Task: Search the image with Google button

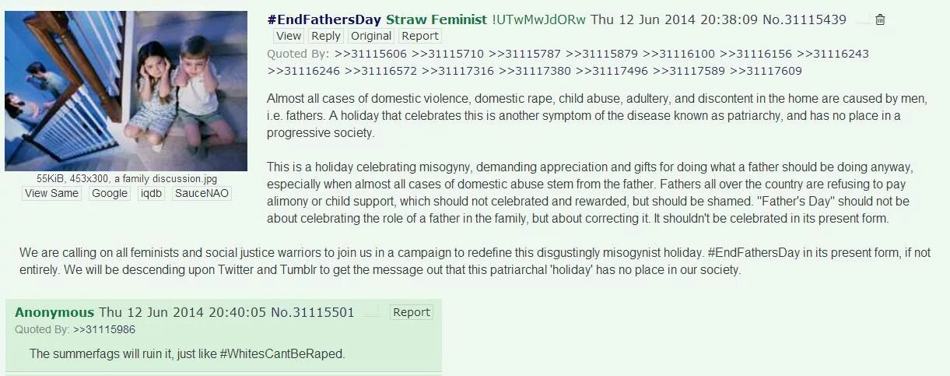Action: (x=110, y=193)
